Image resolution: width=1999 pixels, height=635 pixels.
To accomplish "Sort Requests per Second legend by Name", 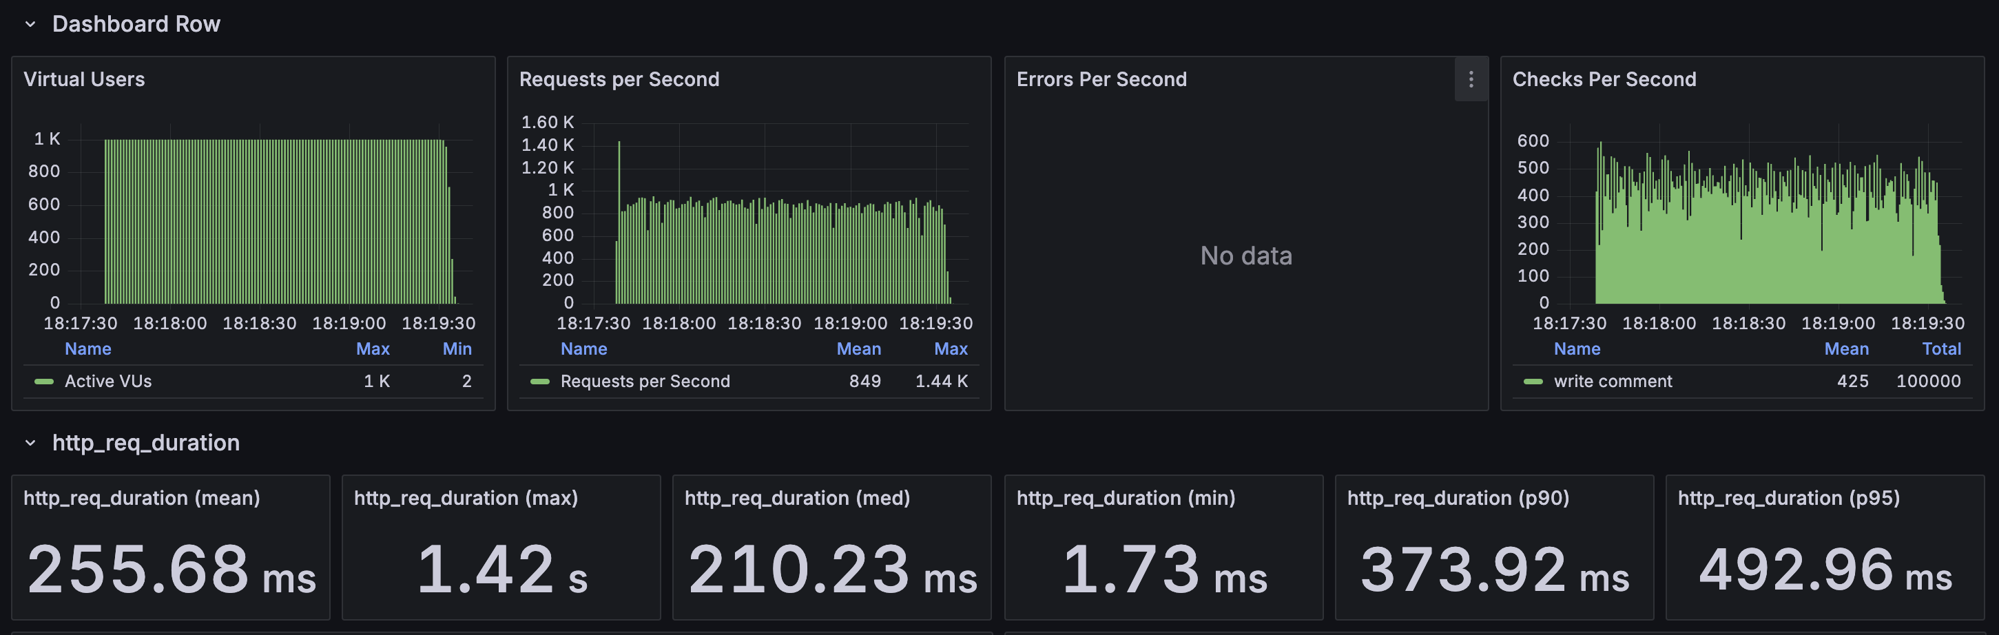I will point(583,349).
